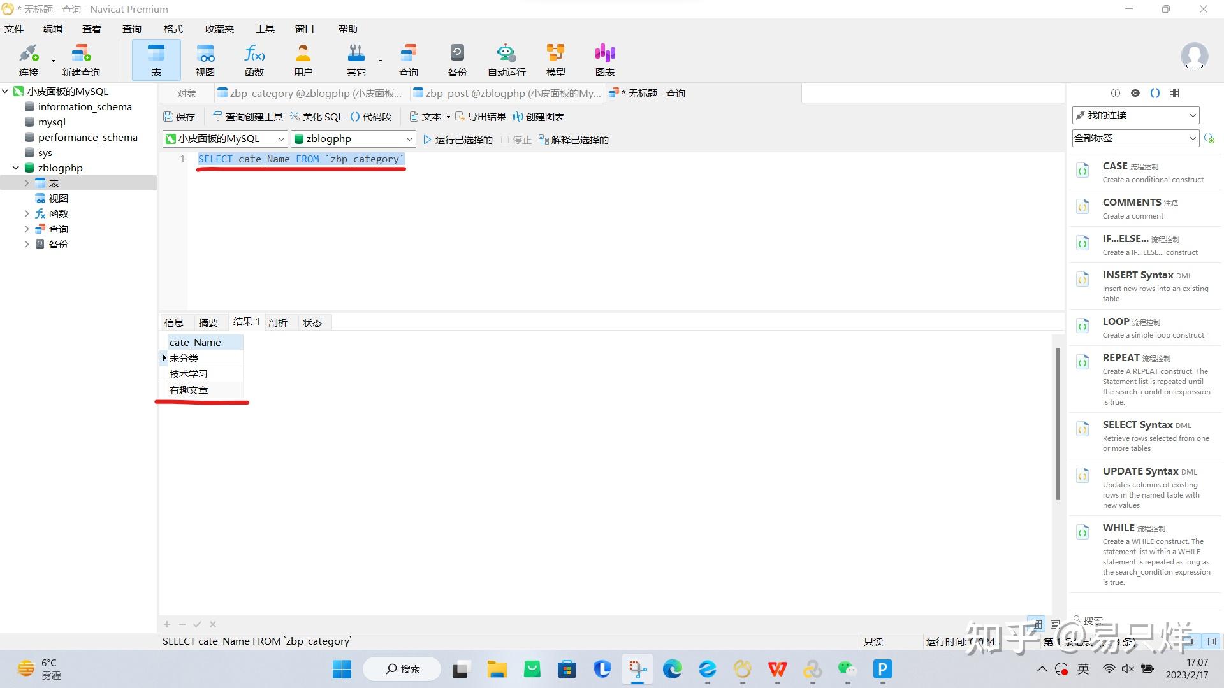Select the code snippets parentheses icon
The height and width of the screenshot is (688, 1224).
[1155, 93]
